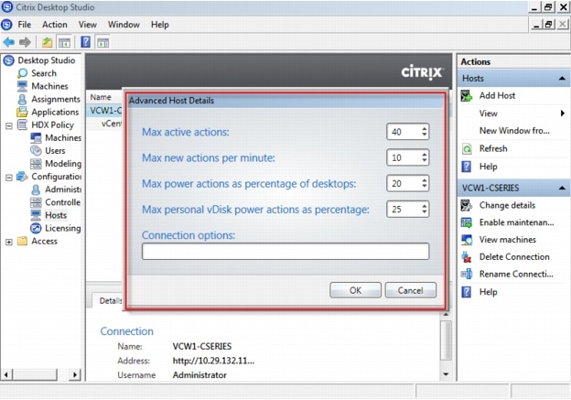This screenshot has height=400, width=571.
Task: Open the Applications tree node
Action: click(x=55, y=112)
